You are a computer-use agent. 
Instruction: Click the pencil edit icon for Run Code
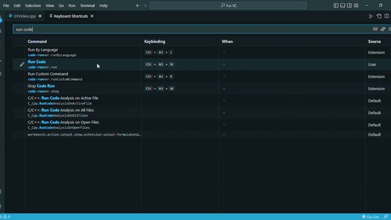click(22, 65)
